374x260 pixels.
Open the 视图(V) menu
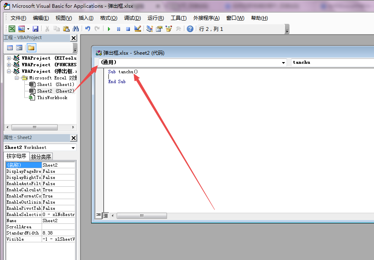click(64, 18)
